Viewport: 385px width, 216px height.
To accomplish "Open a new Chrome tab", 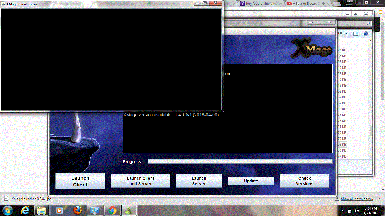I will 336,4.
